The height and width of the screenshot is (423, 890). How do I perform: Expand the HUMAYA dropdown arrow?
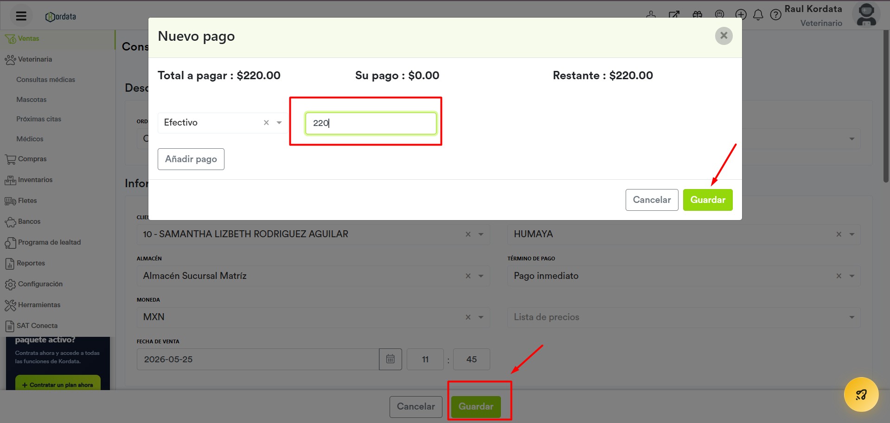coord(852,234)
